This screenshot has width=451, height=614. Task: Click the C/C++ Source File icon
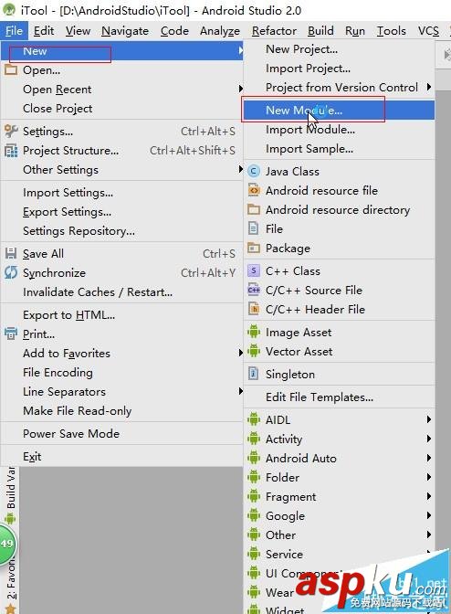coord(254,291)
